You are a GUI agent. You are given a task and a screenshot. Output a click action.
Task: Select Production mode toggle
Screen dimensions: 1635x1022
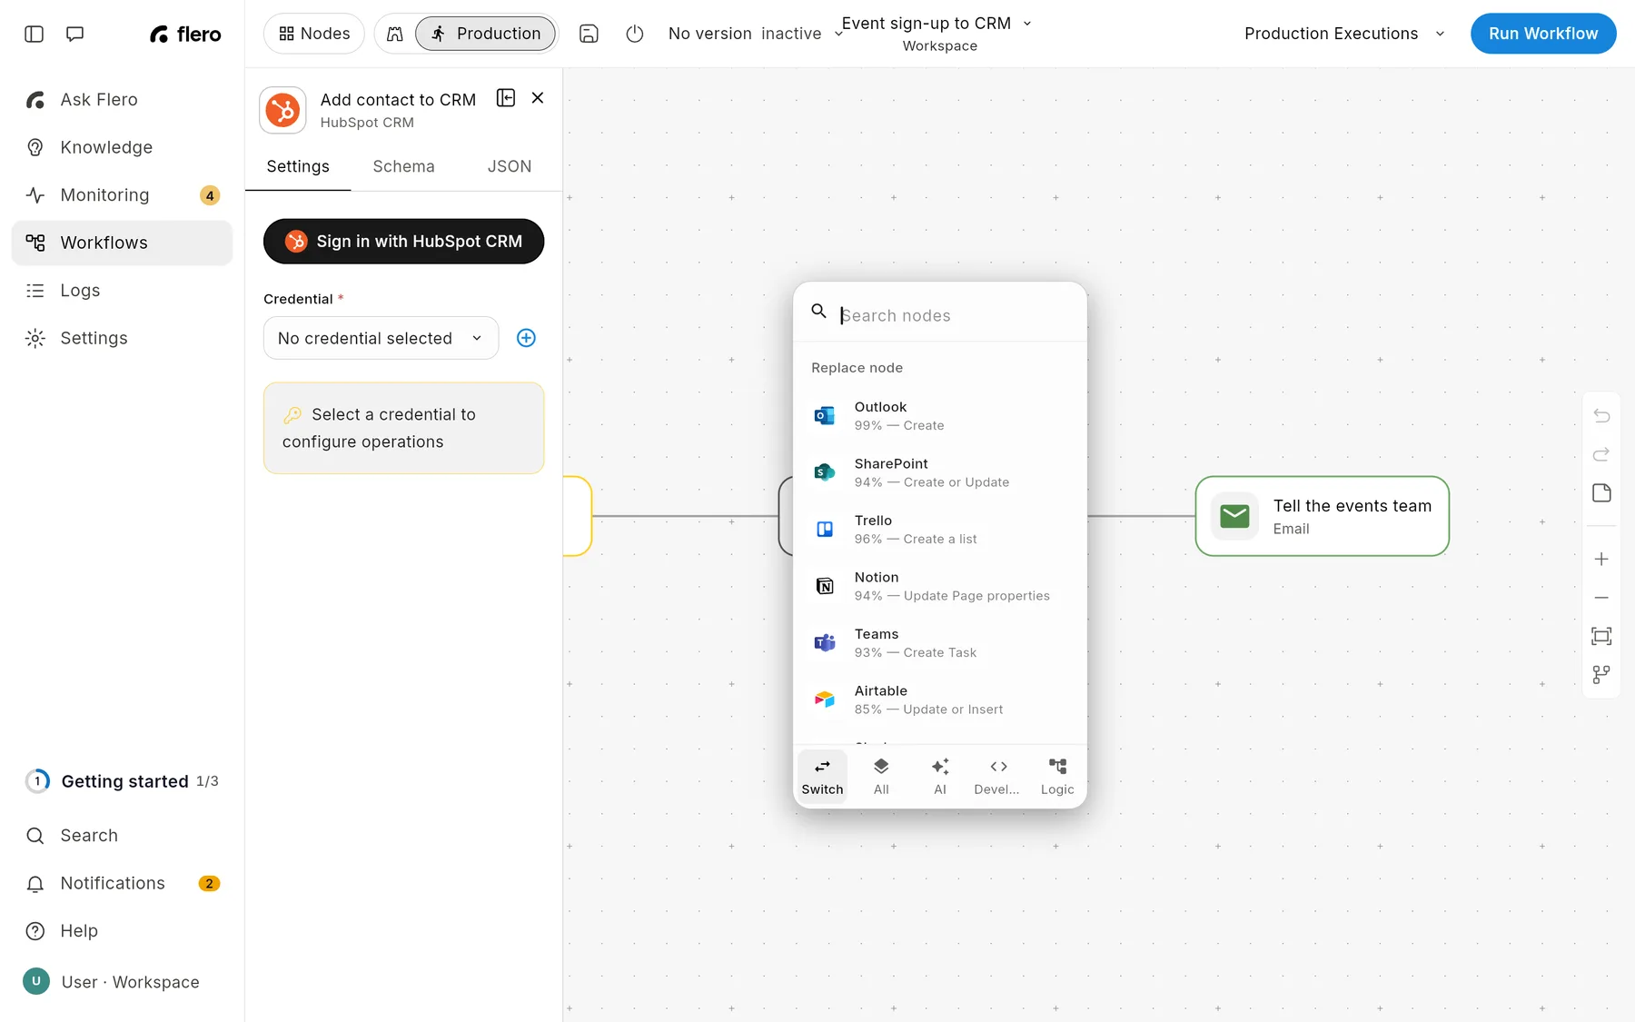486,34
